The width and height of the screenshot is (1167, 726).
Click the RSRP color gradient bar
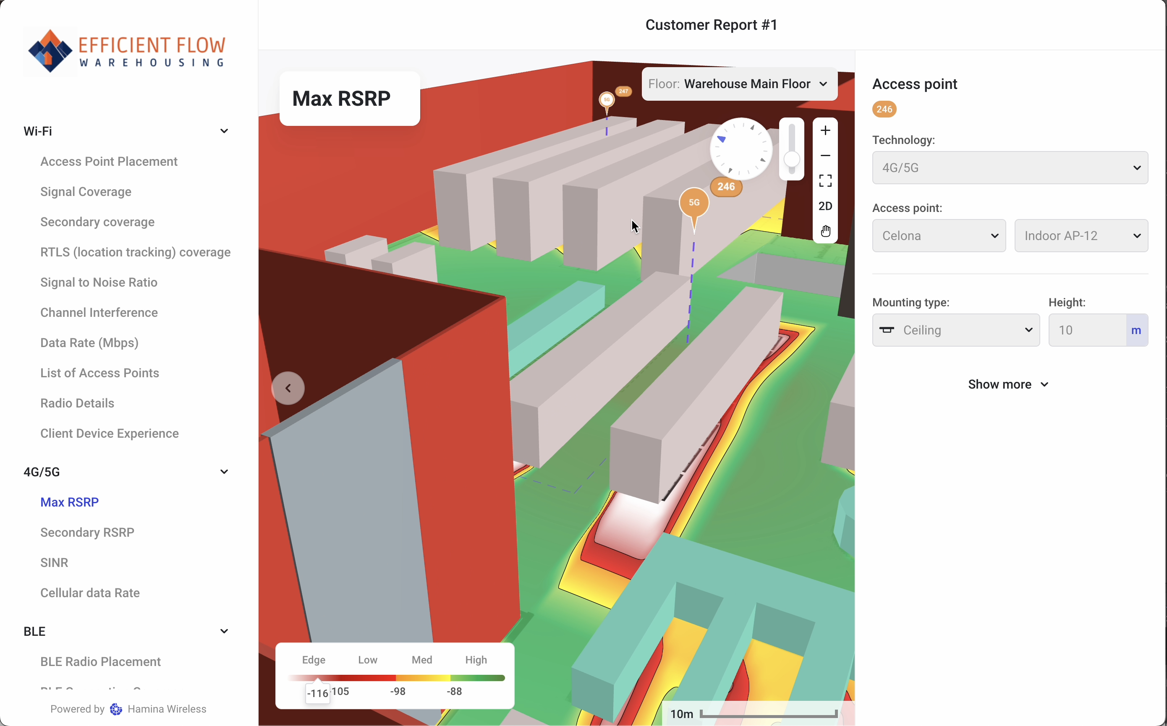(396, 677)
